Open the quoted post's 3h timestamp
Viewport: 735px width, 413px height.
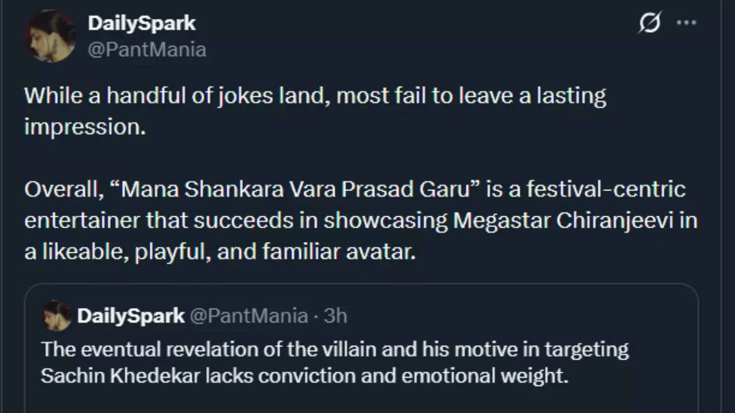[335, 316]
